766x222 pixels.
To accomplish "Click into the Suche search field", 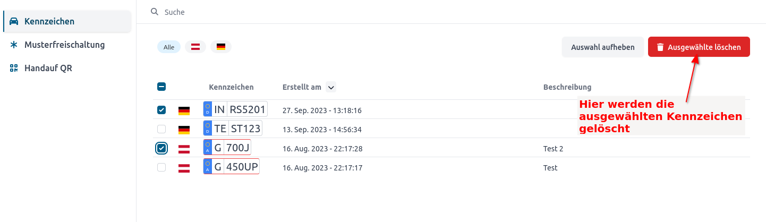I will 450,12.
